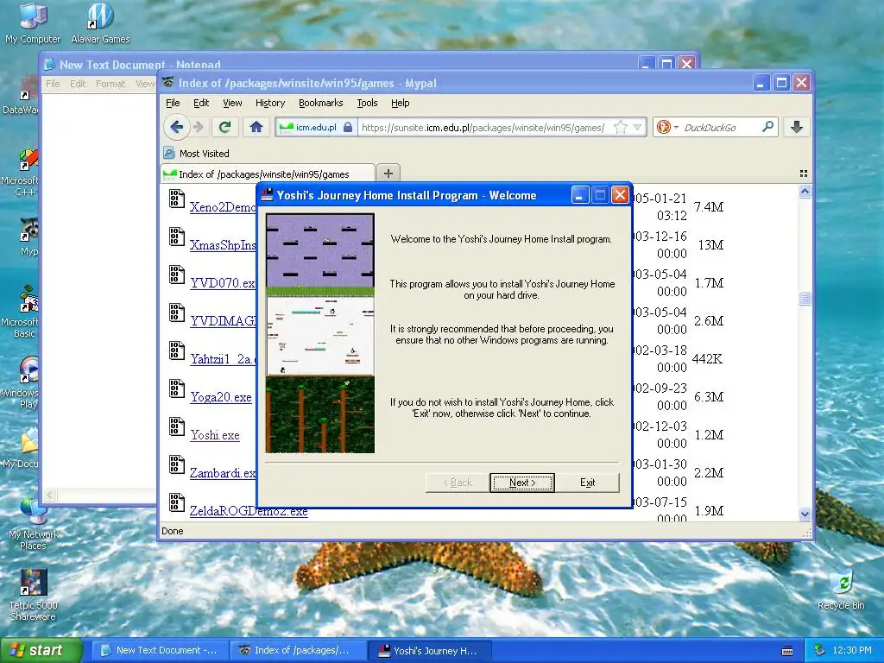Click the YVD070.exe link
This screenshot has width=884, height=663.
[x=223, y=283]
